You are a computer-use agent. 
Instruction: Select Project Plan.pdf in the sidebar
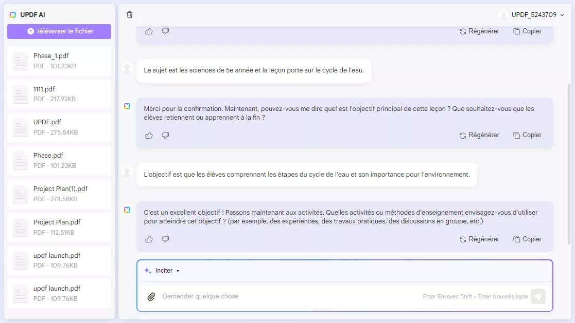click(x=59, y=226)
